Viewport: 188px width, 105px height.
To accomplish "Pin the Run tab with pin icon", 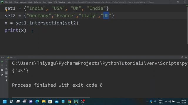I will tap(2, 75).
